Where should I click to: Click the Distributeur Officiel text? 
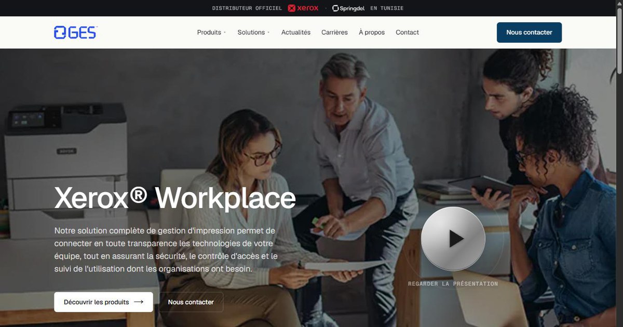pos(247,8)
